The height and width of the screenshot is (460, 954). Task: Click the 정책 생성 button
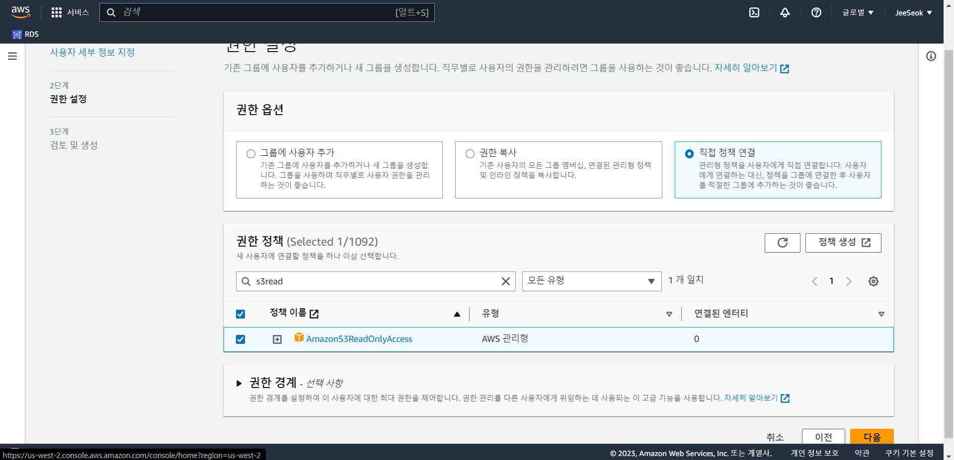843,243
